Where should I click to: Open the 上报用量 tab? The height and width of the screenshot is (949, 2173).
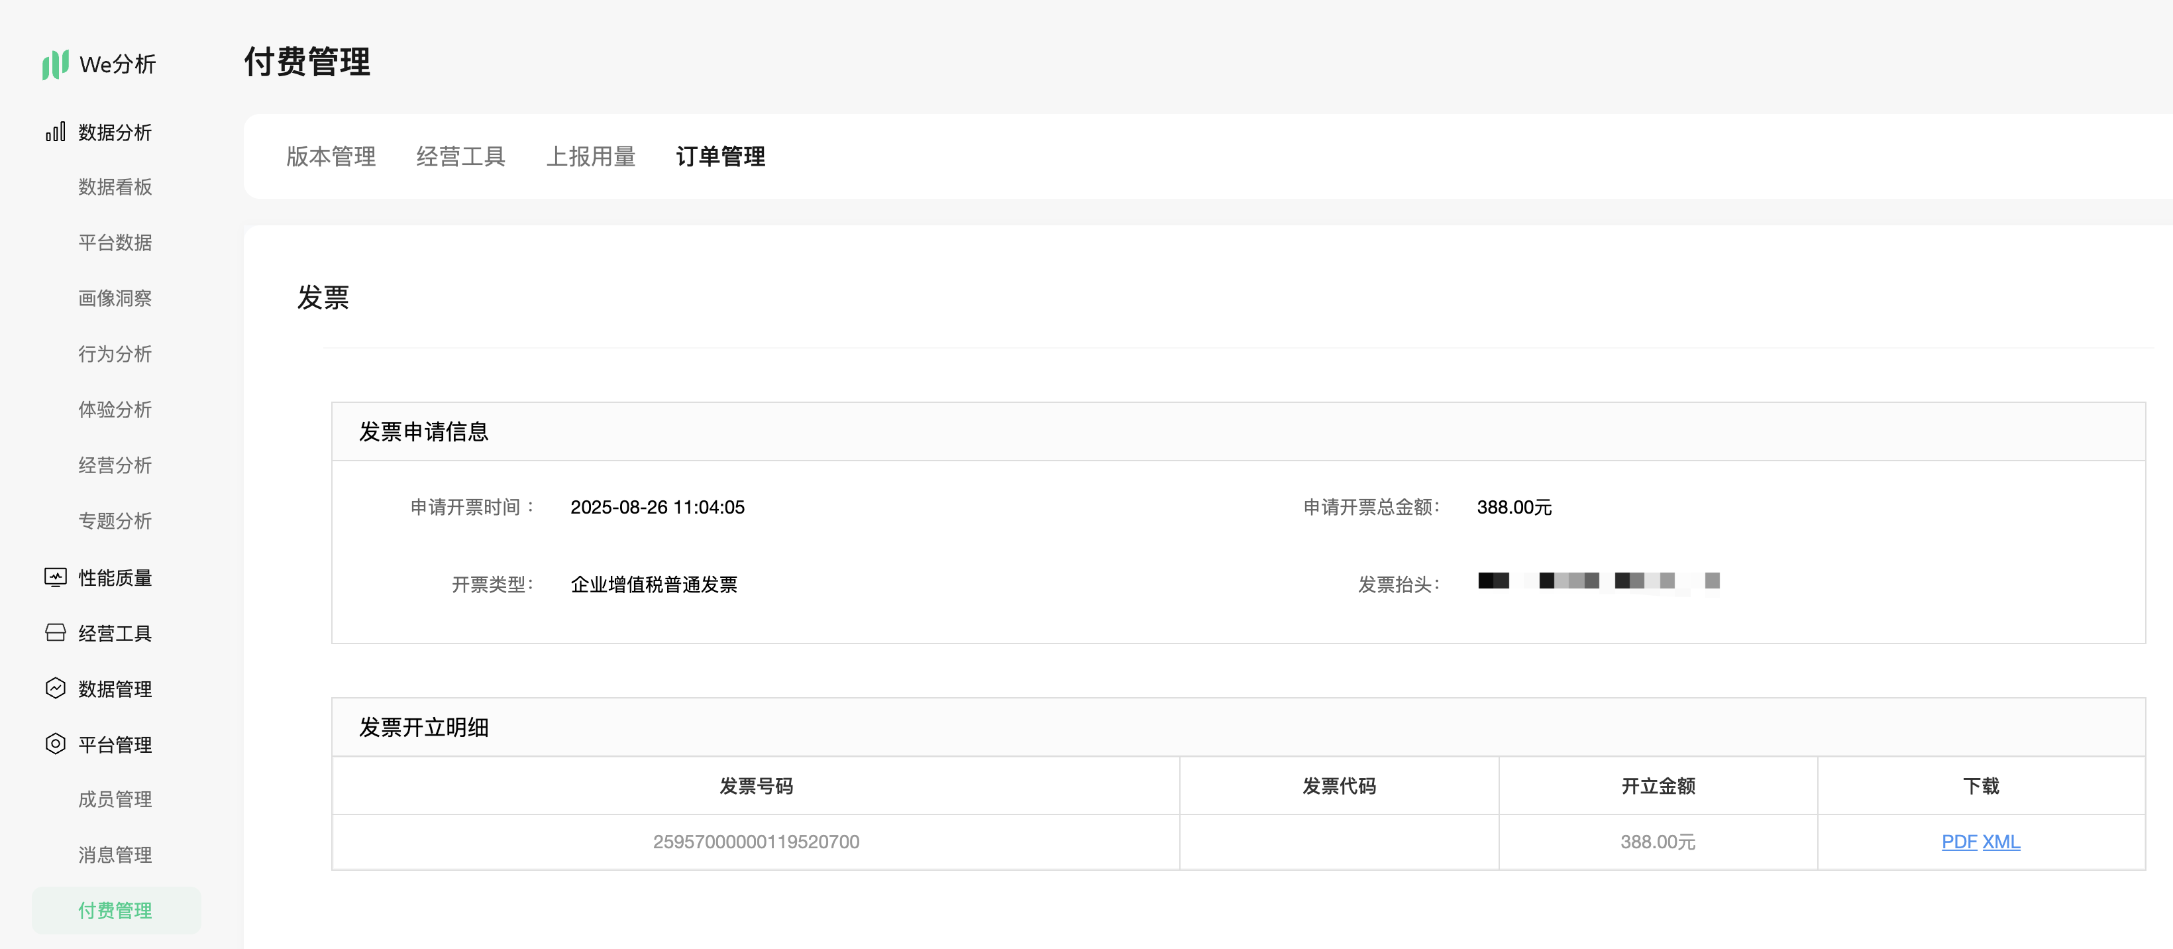coord(590,156)
